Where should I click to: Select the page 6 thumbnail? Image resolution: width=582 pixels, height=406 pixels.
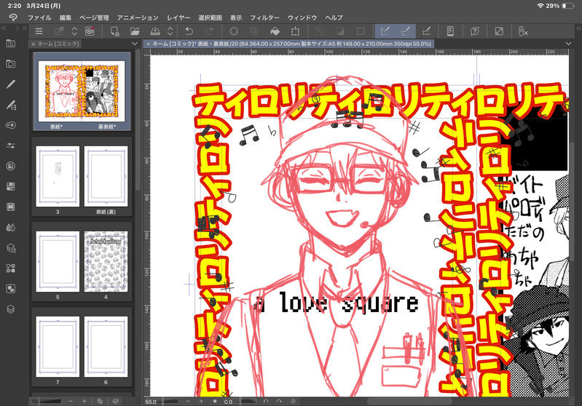(106, 346)
